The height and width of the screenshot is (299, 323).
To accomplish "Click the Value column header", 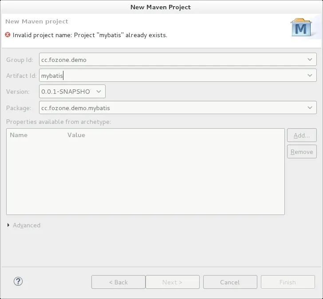I will point(76,135).
